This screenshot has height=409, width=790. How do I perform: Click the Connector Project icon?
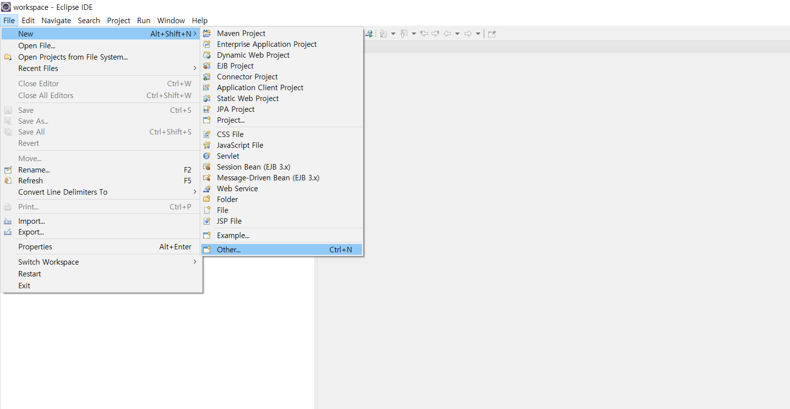pyautogui.click(x=207, y=76)
